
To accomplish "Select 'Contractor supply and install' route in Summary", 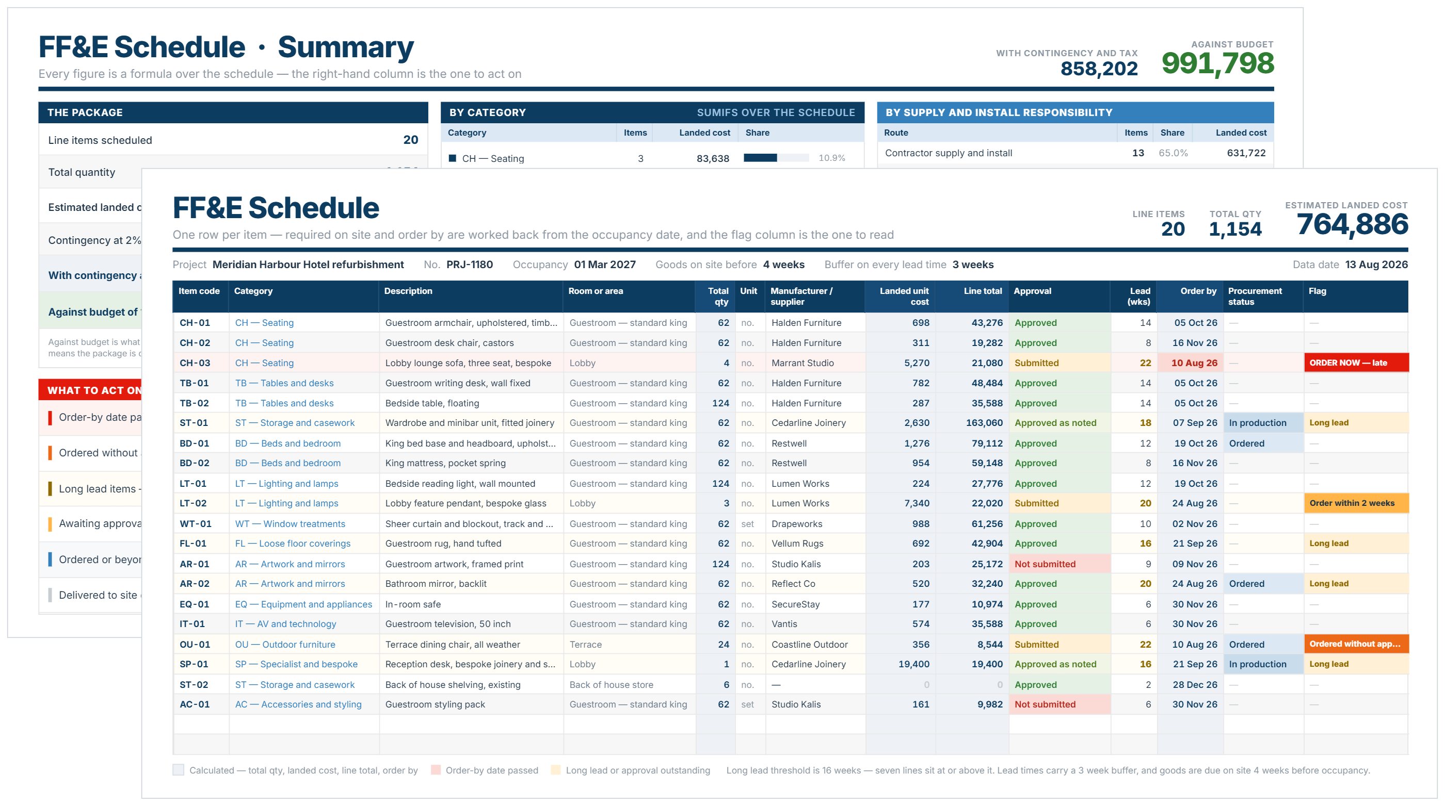I will click(x=948, y=153).
